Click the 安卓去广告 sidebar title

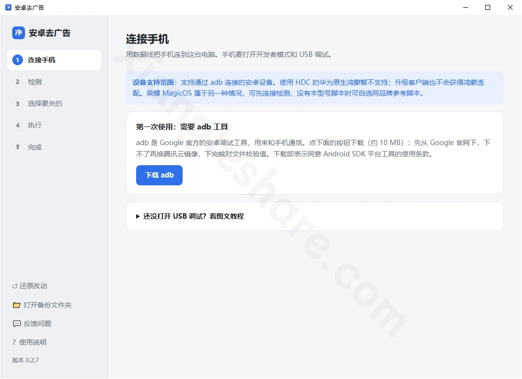coord(49,33)
